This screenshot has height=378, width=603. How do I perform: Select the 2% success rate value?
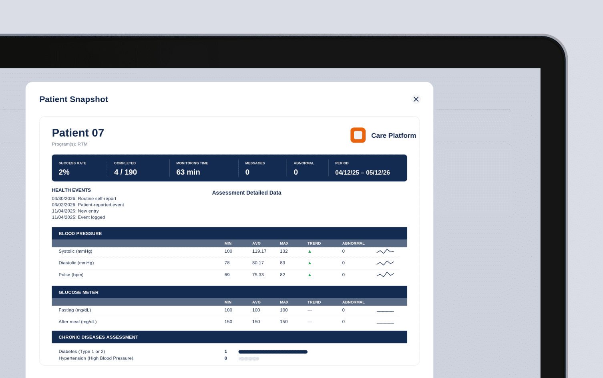(x=64, y=172)
